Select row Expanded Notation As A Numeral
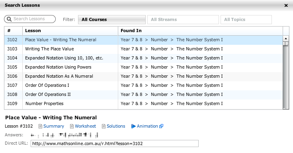 click(x=143, y=76)
